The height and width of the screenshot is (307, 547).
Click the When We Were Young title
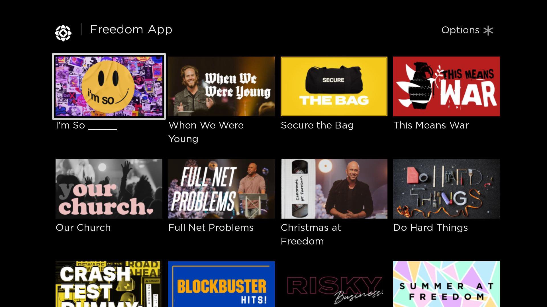206,132
